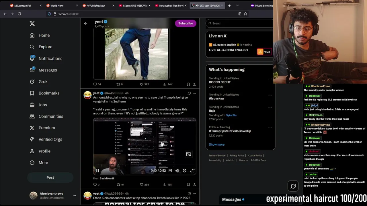The image size is (367, 206).
Task: Open Terms of Service footer link
Action: coord(217,156)
